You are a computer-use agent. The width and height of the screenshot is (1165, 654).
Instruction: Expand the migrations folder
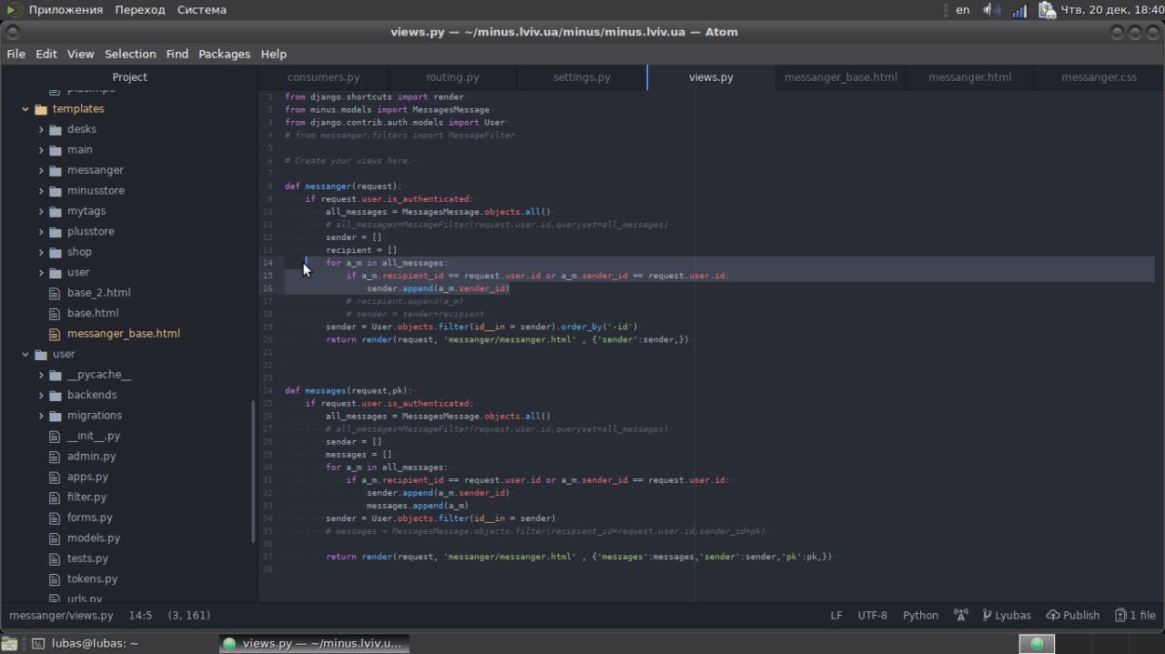(x=42, y=416)
